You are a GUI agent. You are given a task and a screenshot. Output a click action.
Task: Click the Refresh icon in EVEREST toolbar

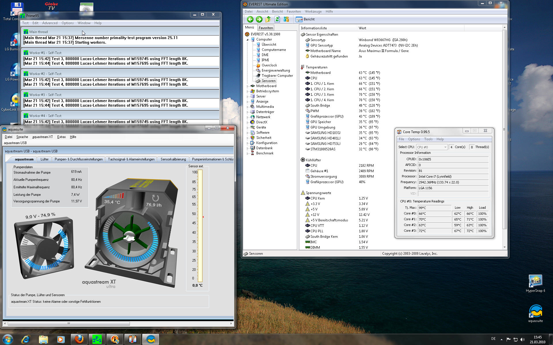(277, 19)
